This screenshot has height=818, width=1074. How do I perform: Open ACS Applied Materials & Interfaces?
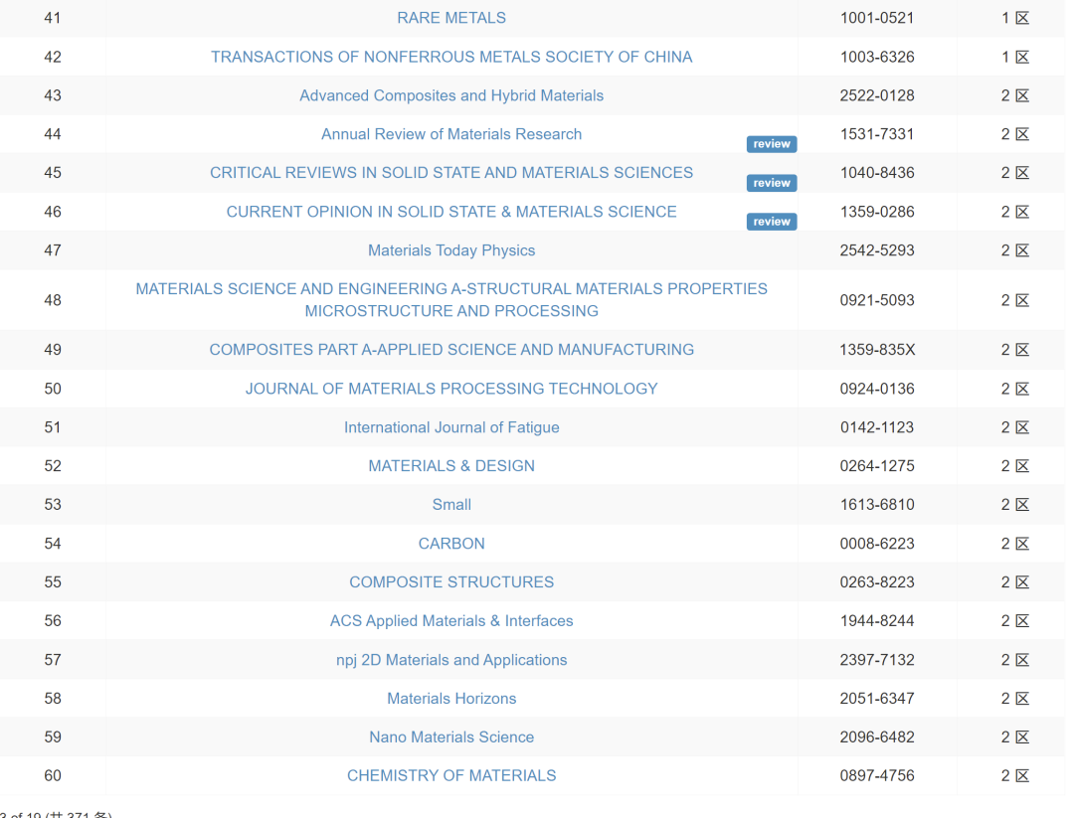(x=451, y=621)
